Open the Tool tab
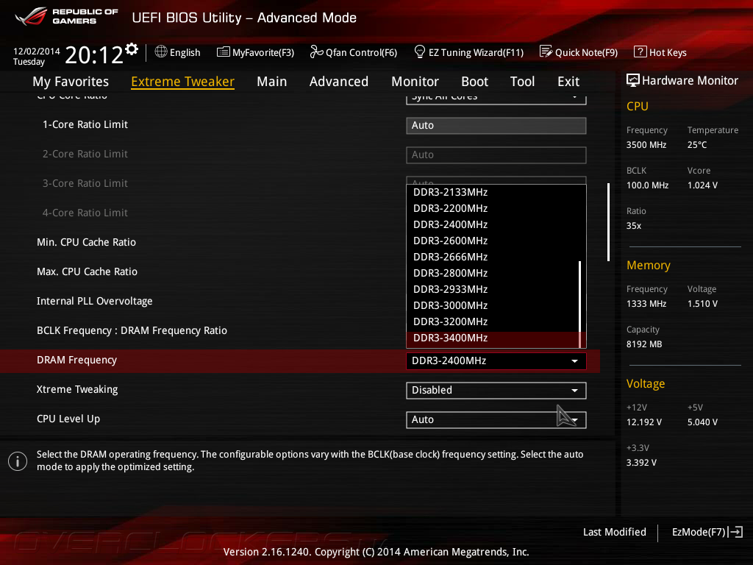The width and height of the screenshot is (753, 565). point(523,82)
